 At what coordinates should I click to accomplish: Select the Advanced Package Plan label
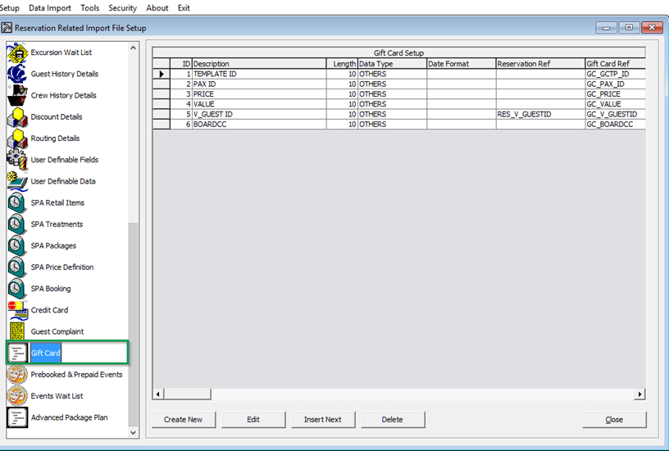69,417
